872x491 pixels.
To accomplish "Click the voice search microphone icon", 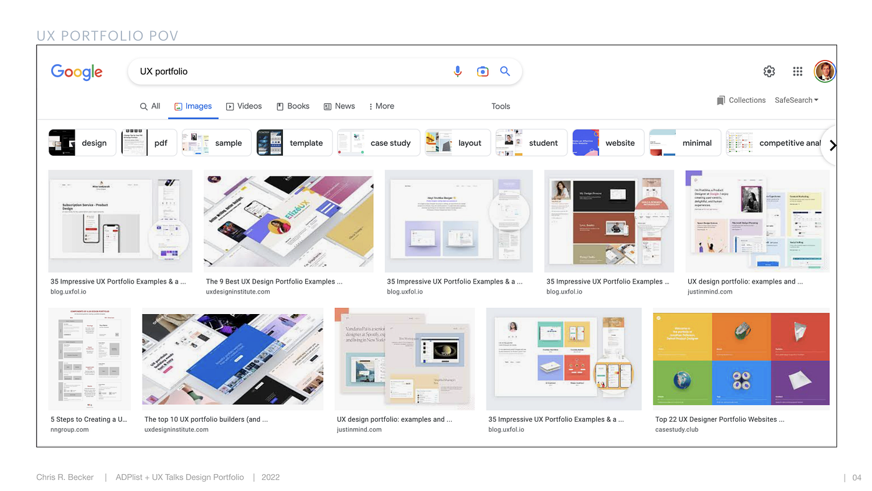I will click(x=458, y=71).
